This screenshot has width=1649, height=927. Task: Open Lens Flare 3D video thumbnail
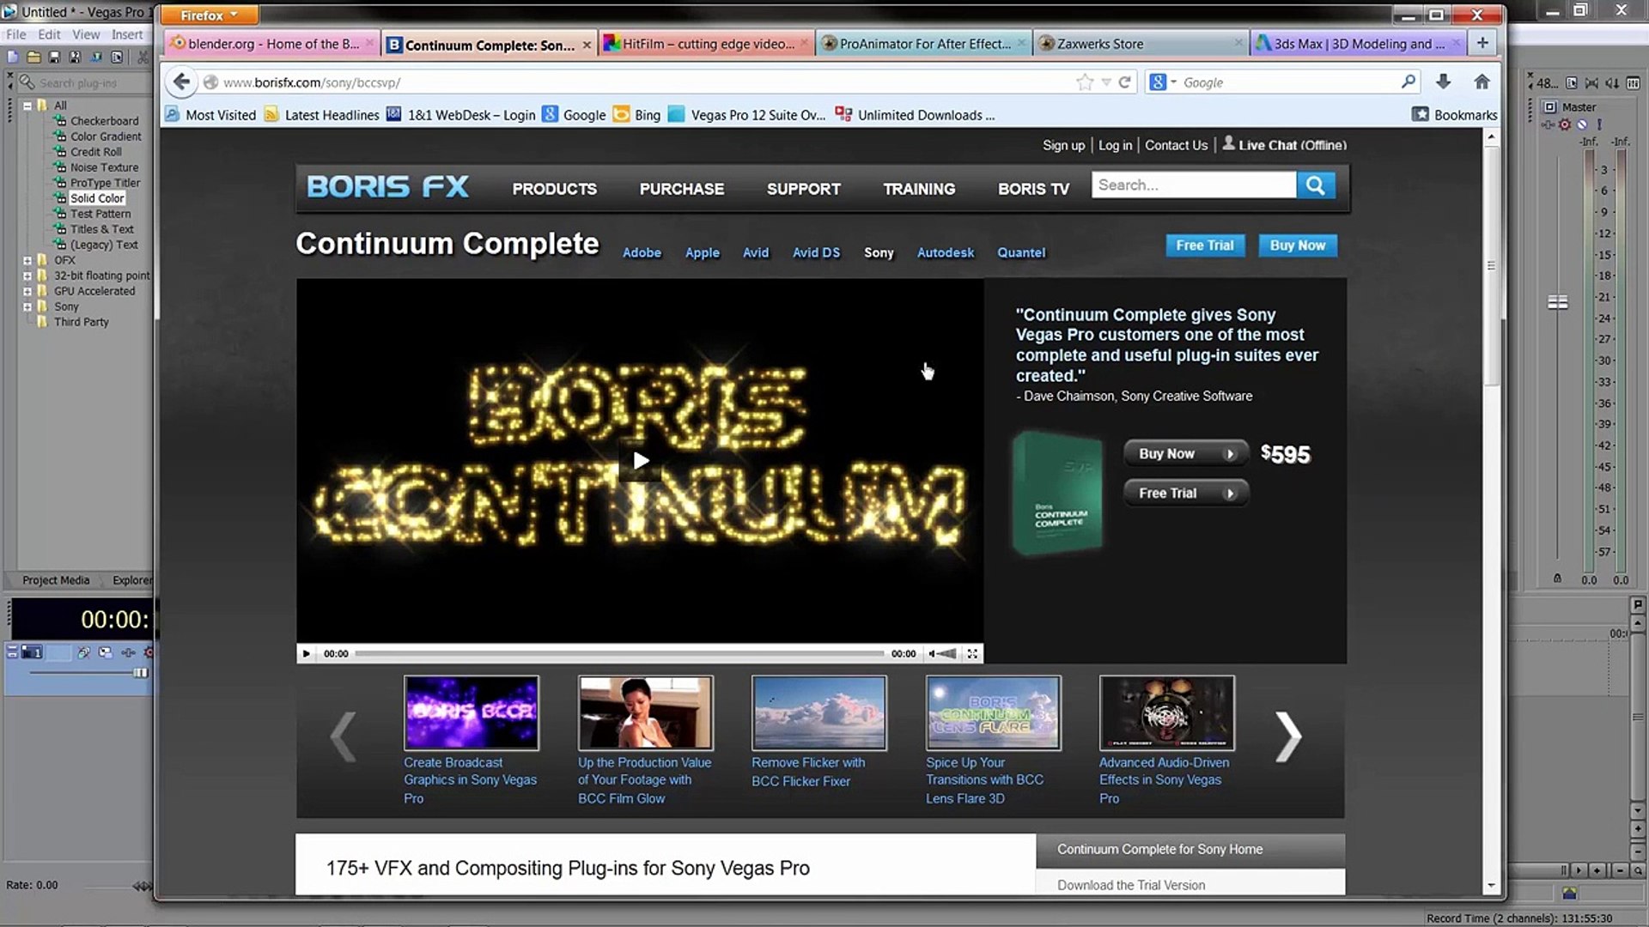994,713
